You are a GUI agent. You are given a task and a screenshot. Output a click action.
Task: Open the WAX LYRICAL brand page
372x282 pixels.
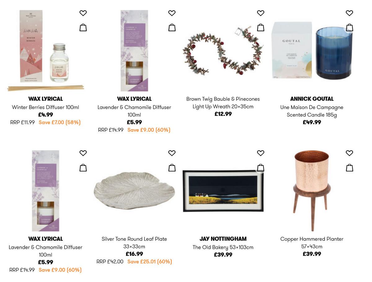pos(45,99)
